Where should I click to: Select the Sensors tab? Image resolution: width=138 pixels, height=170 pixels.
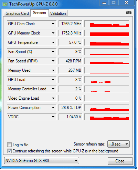(x=40, y=13)
